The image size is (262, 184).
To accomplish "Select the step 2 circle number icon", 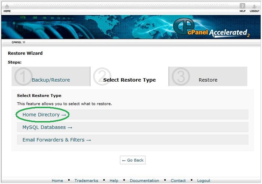I will (x=102, y=76).
